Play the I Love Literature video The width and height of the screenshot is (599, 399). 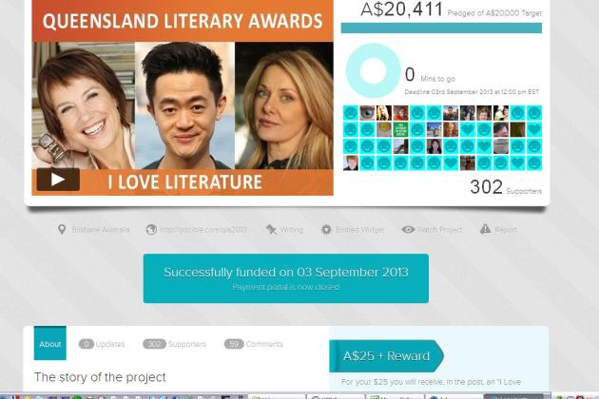coord(58,179)
